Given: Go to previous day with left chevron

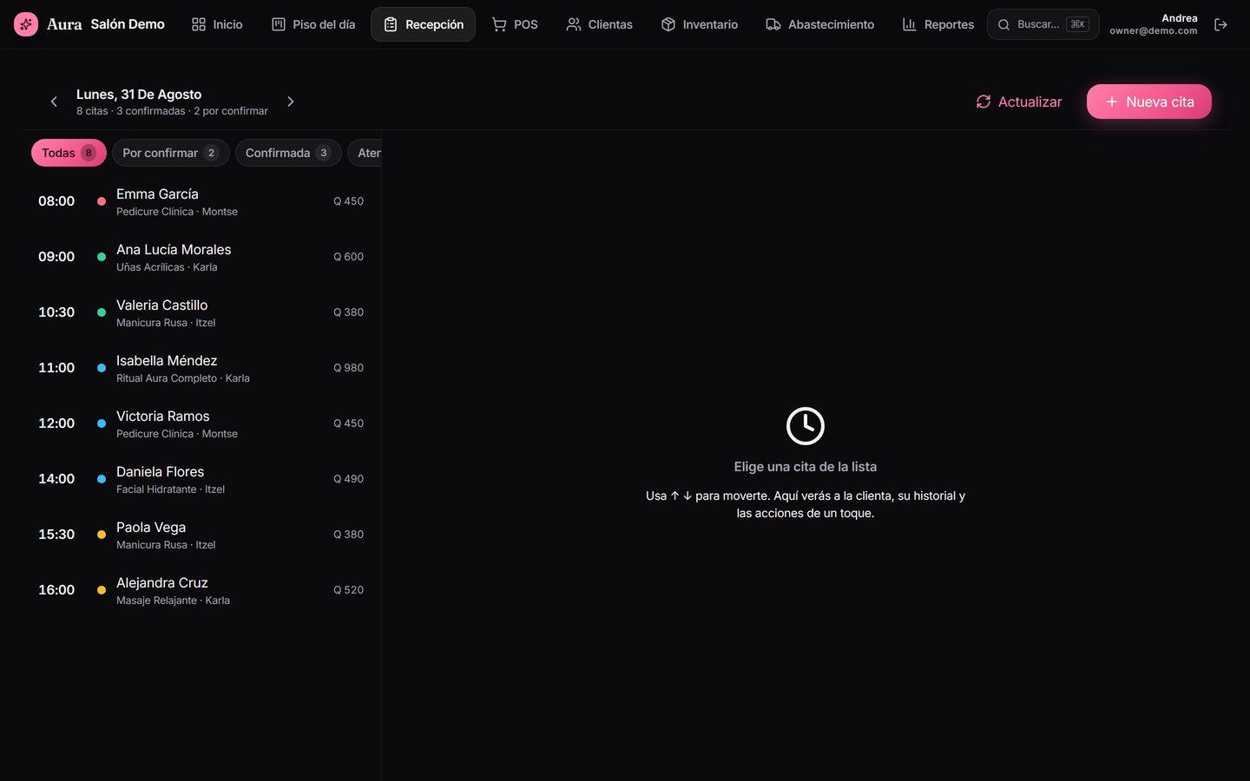Looking at the screenshot, I should [54, 102].
